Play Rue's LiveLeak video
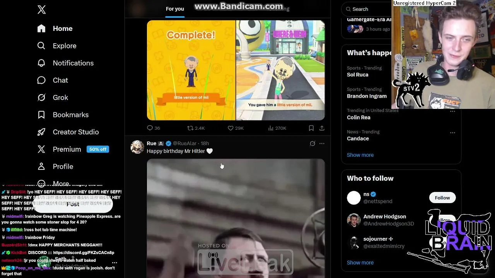 pyautogui.click(x=236, y=218)
